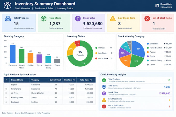Select the Backpack product name
The height and width of the screenshot is (117, 176).
click(x=15, y=102)
